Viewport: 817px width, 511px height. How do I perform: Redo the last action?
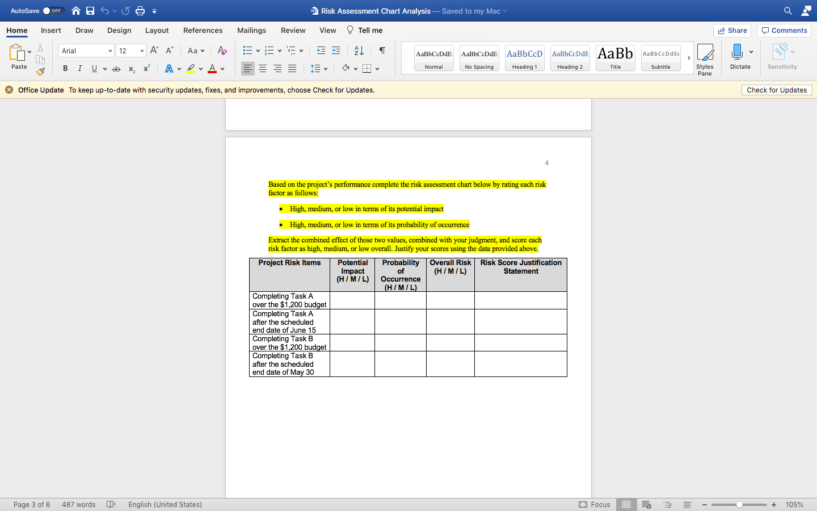[x=125, y=11]
